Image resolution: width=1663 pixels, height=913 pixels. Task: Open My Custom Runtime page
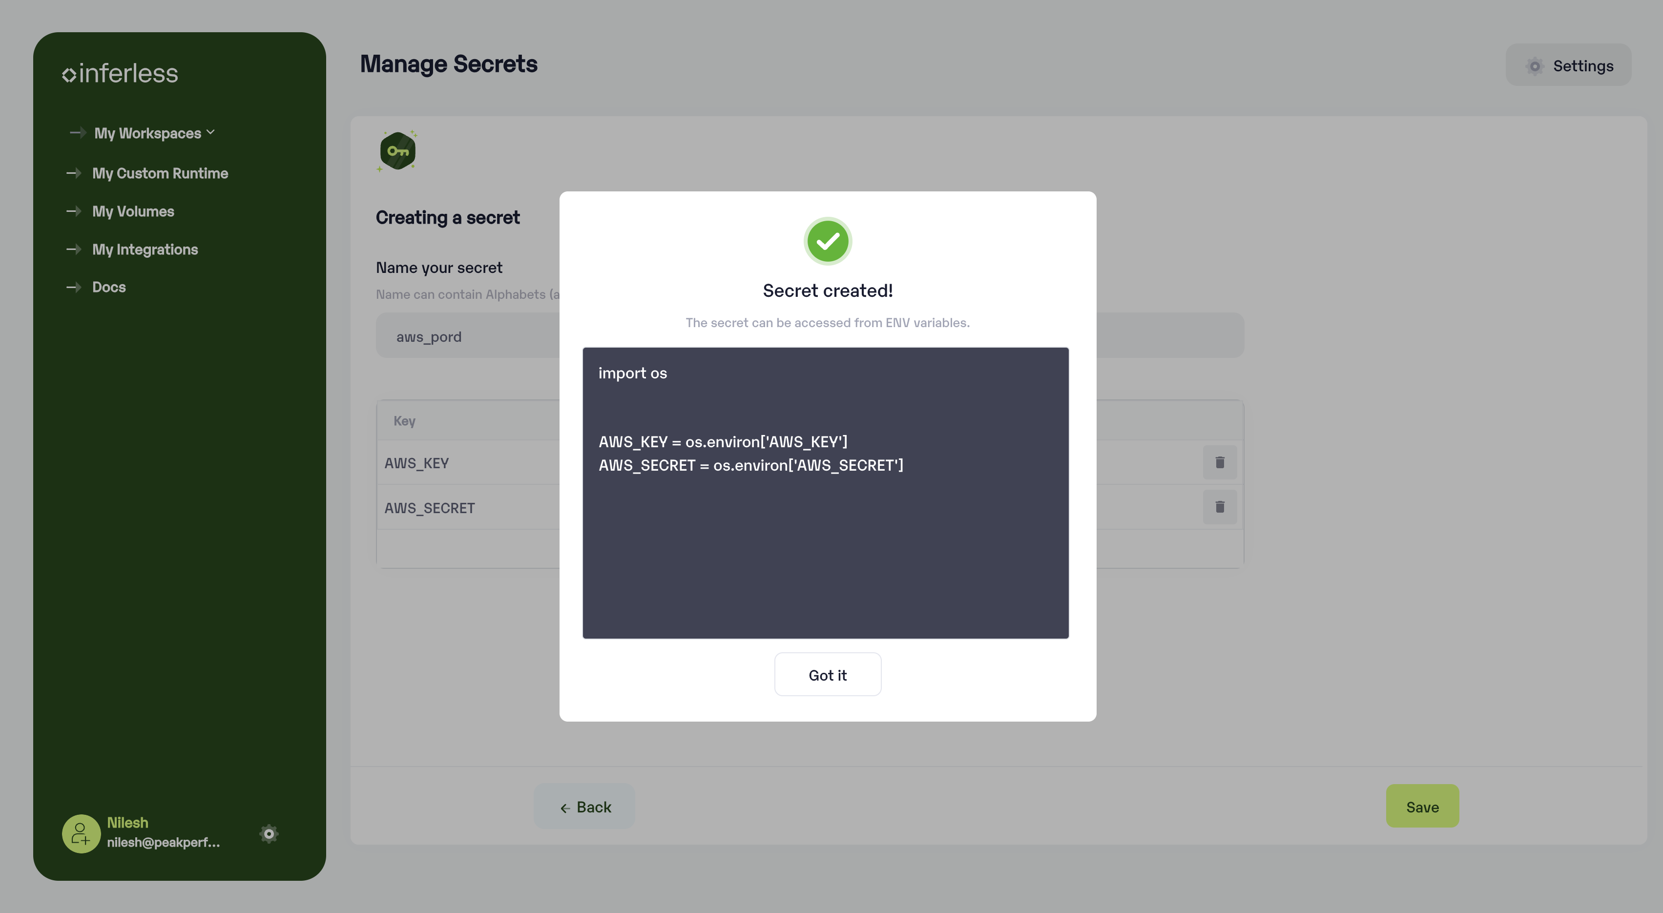(160, 173)
